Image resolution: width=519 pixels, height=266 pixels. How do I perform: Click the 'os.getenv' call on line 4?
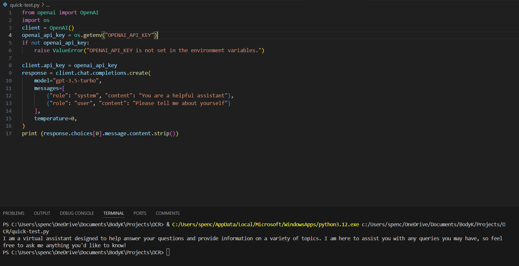(88, 35)
